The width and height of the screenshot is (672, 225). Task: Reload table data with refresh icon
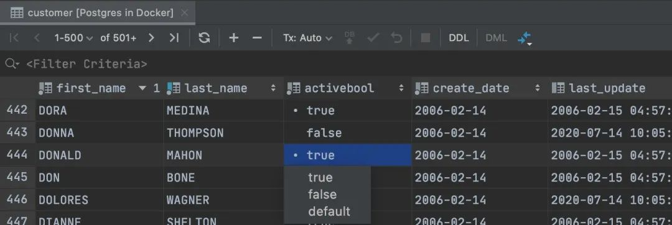click(x=205, y=38)
